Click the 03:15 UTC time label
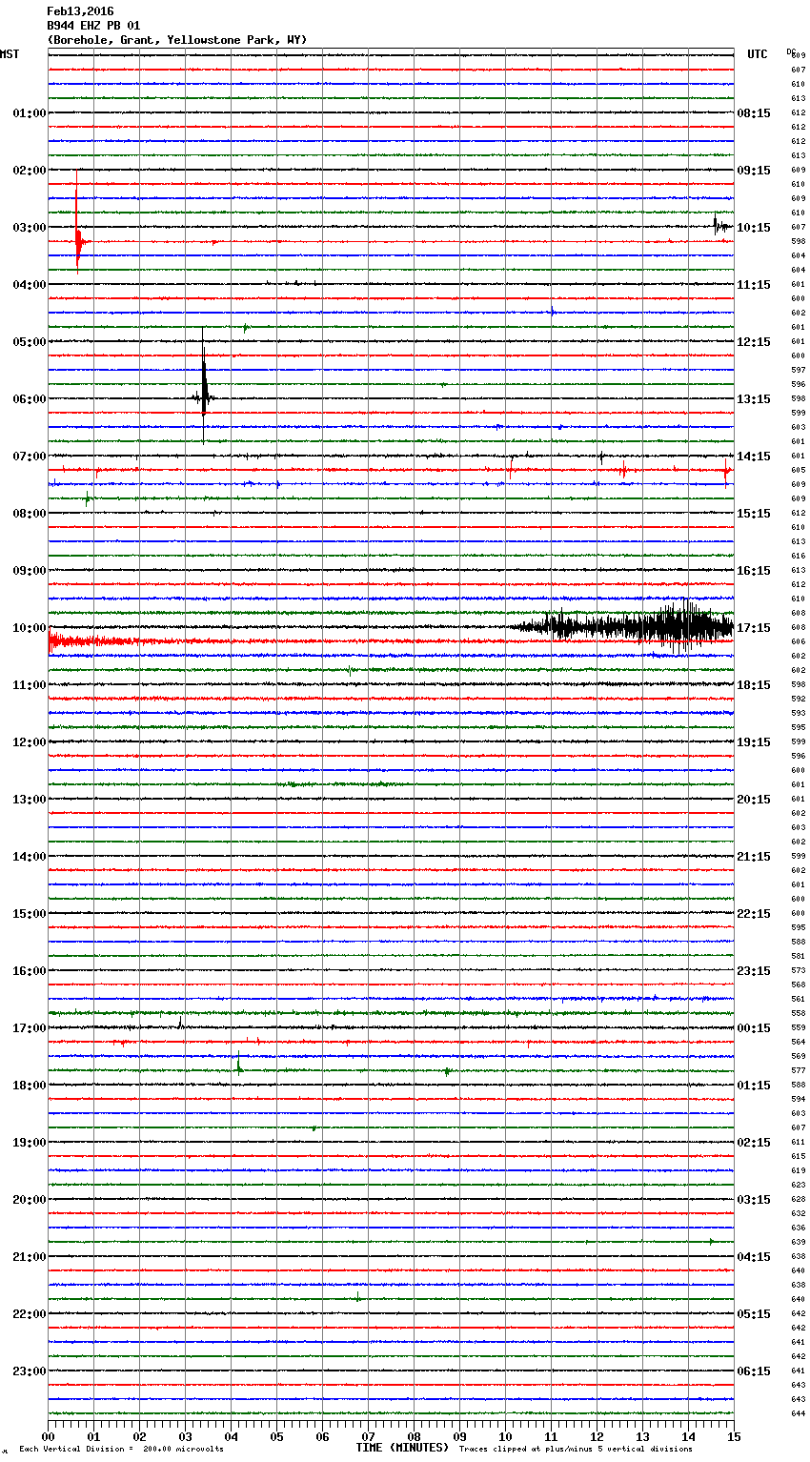Image resolution: width=810 pixels, height=1462 pixels. [754, 1200]
